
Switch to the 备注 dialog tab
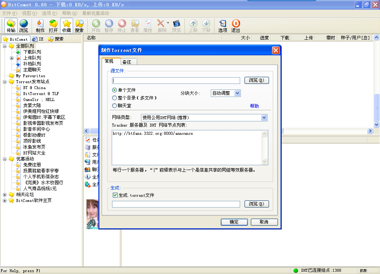[129, 62]
